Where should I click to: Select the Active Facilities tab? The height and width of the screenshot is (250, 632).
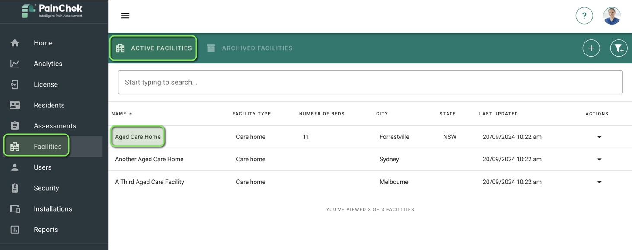tap(153, 48)
